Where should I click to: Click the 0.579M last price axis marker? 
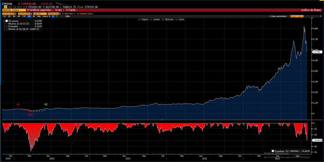(x=317, y=52)
